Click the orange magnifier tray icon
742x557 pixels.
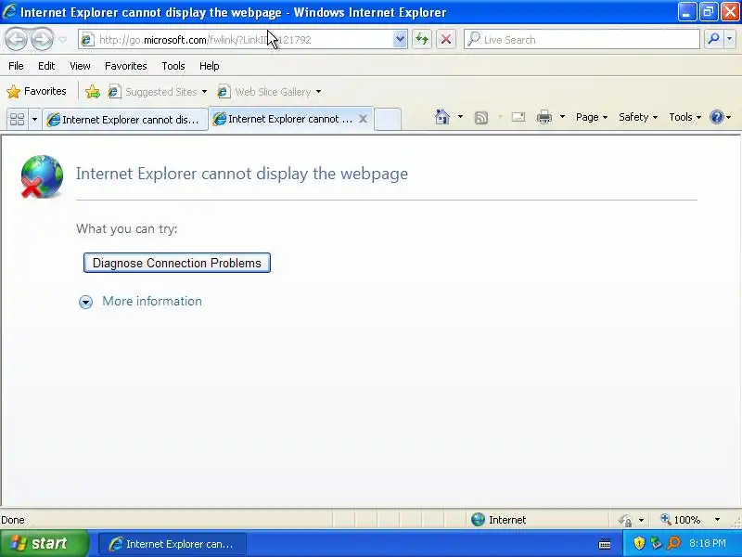pos(673,543)
